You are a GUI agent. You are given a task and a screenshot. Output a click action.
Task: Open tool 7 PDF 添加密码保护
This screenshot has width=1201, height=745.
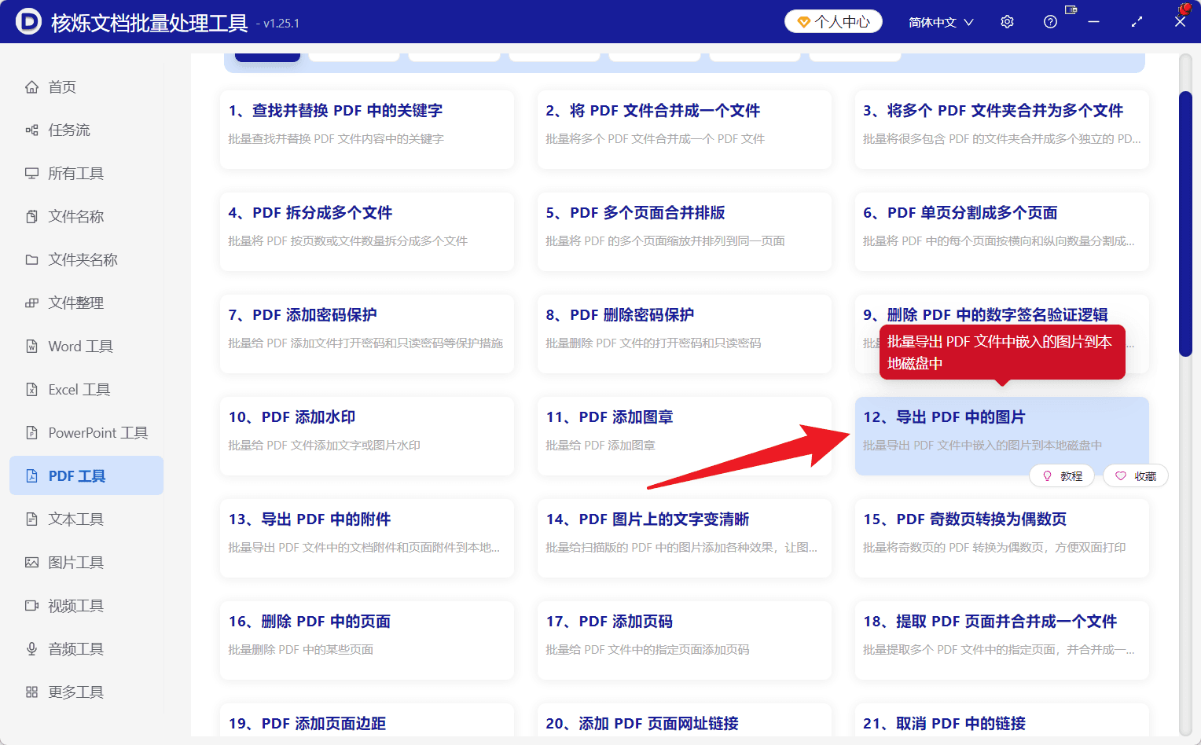click(x=367, y=334)
